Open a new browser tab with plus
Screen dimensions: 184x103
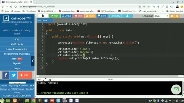coord(36,2)
